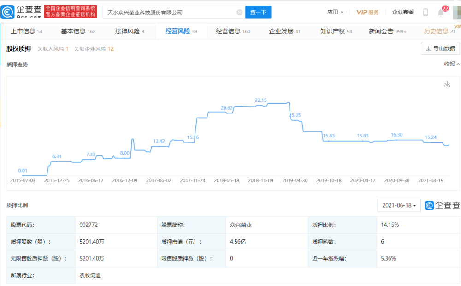Clear the search box text
The width and height of the screenshot is (461, 286).
(240, 12)
